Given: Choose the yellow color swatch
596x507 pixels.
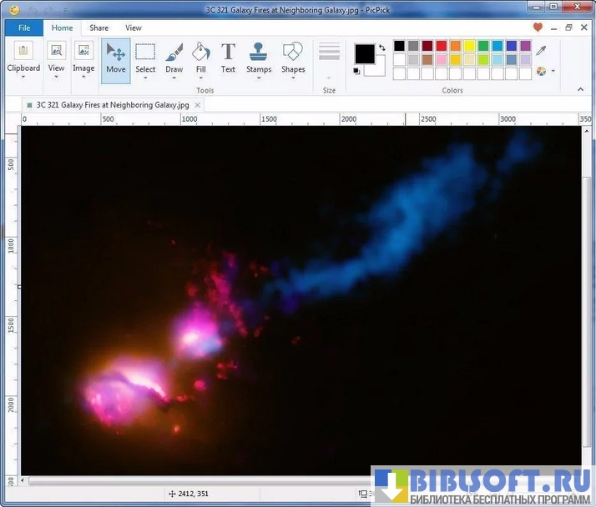Looking at the screenshot, I should pos(469,46).
